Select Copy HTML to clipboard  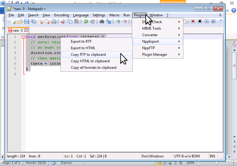(97, 61)
